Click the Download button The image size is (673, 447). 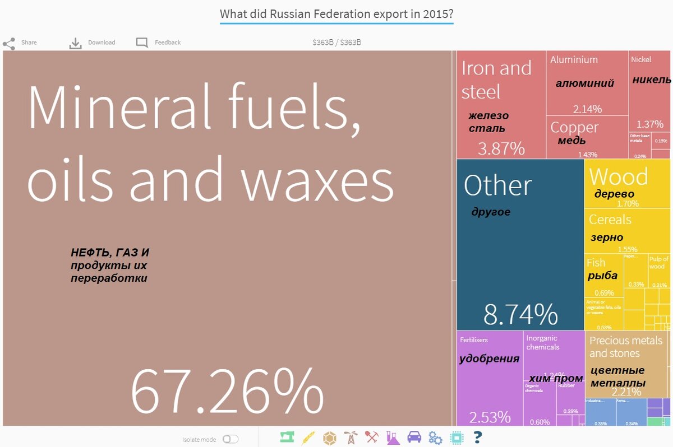(93, 42)
